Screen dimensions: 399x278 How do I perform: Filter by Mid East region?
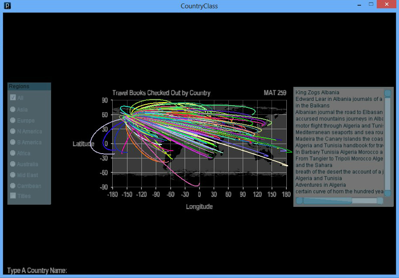[13, 175]
